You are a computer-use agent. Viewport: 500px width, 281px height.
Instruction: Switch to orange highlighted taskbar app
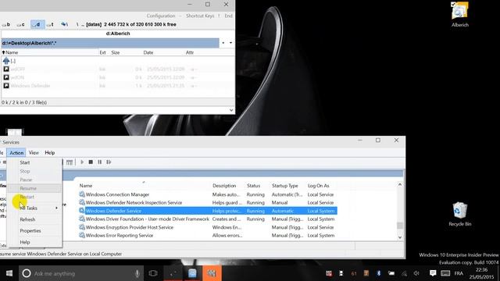coord(212,273)
